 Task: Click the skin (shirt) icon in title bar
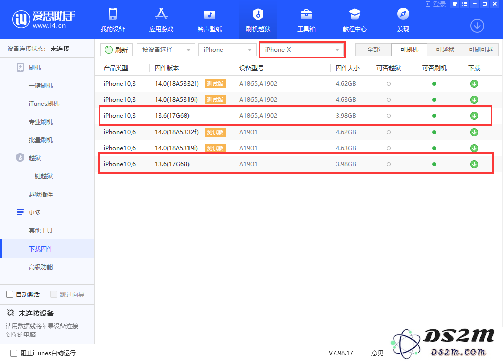(x=454, y=4)
